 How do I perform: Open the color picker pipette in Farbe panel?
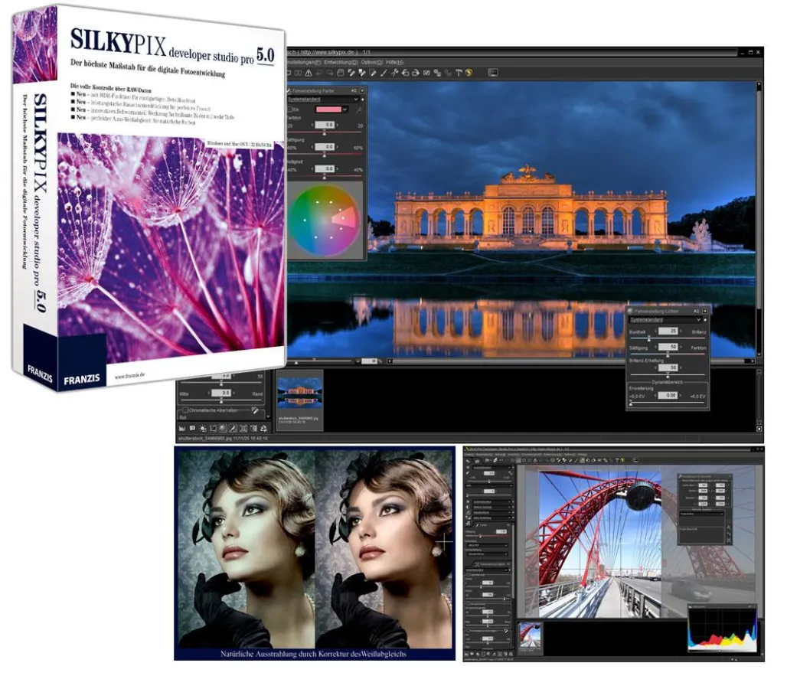pyautogui.click(x=360, y=109)
